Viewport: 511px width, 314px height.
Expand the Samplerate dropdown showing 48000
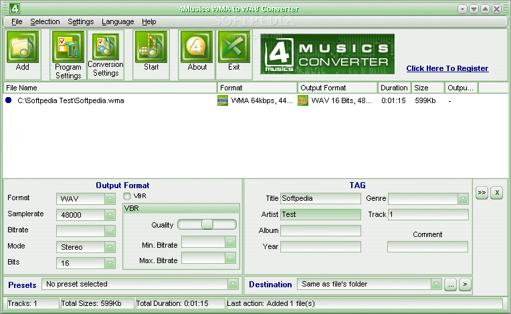point(110,214)
